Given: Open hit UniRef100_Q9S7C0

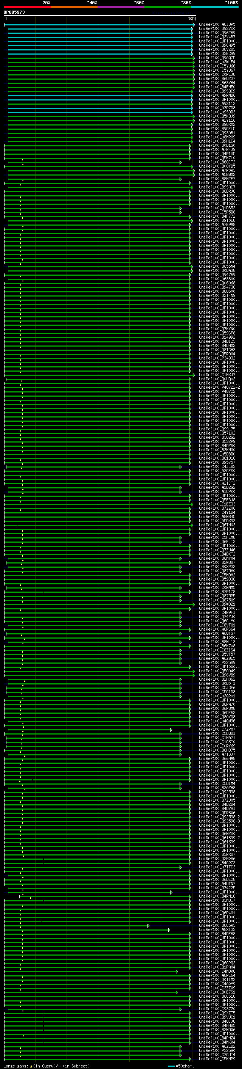Looking at the screenshot, I should point(217,29).
